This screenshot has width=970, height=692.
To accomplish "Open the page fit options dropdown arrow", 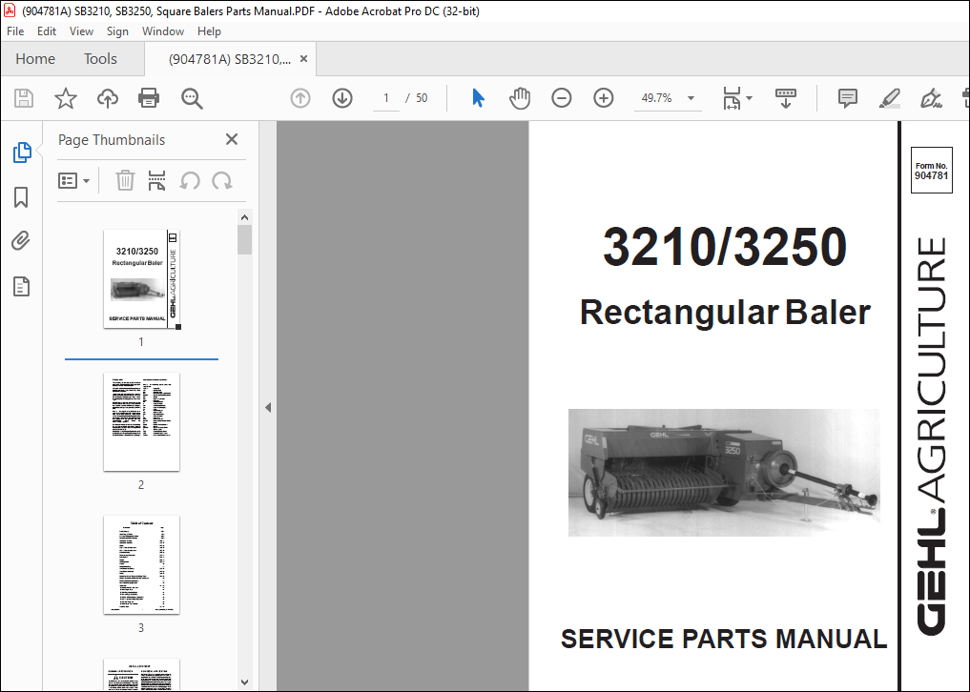I will coord(749,98).
